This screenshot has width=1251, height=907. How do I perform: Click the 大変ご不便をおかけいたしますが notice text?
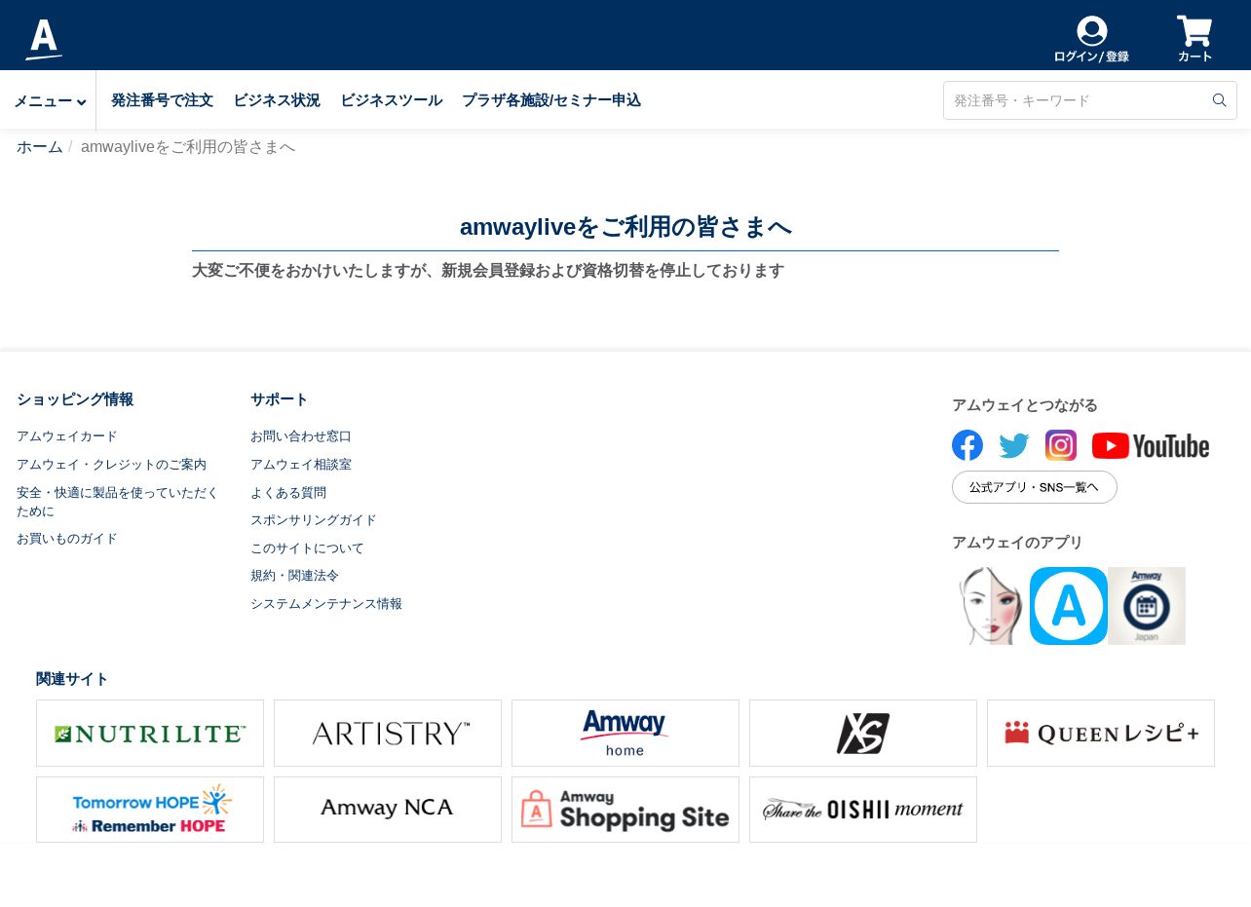(488, 271)
